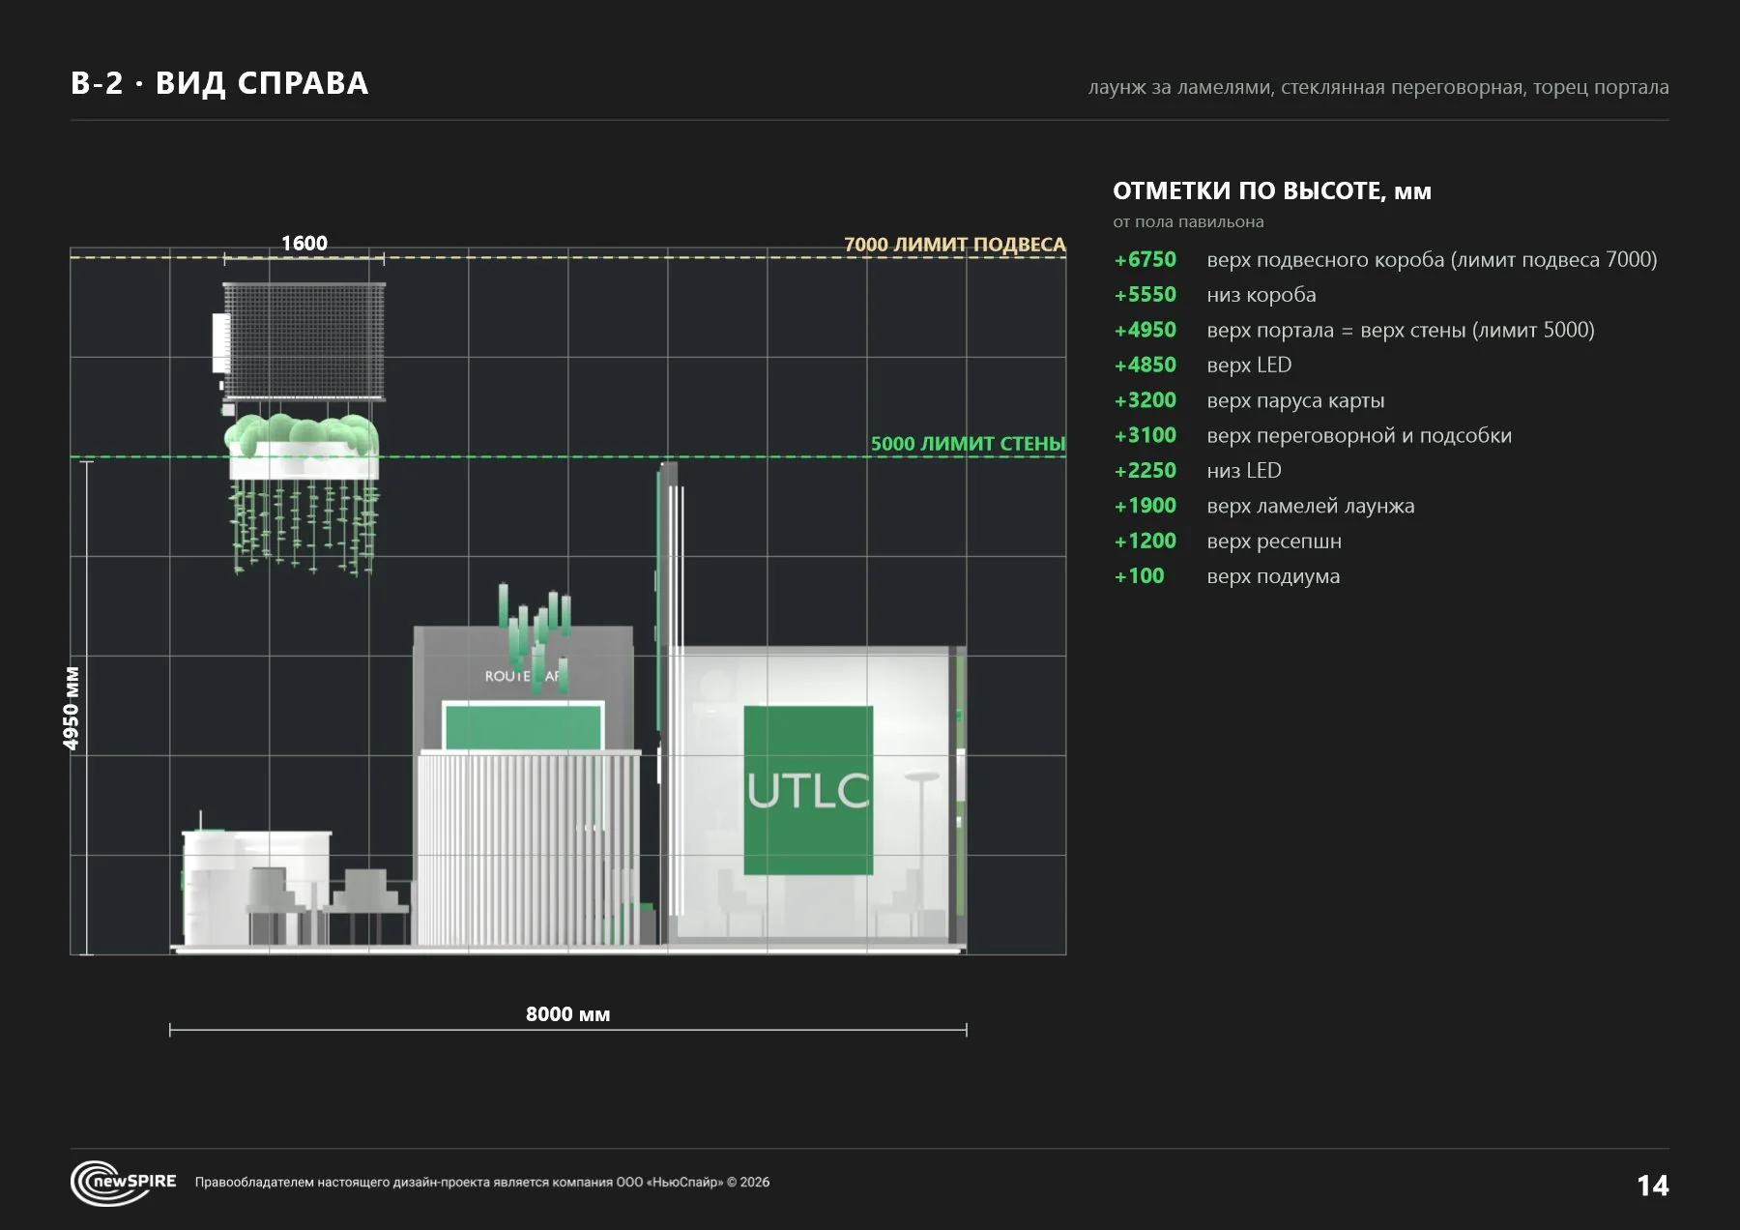This screenshot has width=1740, height=1230.
Task: Click the "1600" width dimension above the box
Action: tap(304, 243)
